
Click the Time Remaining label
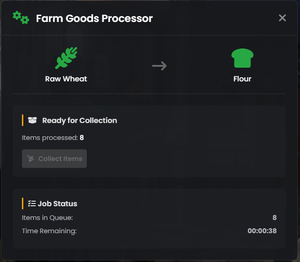49,231
